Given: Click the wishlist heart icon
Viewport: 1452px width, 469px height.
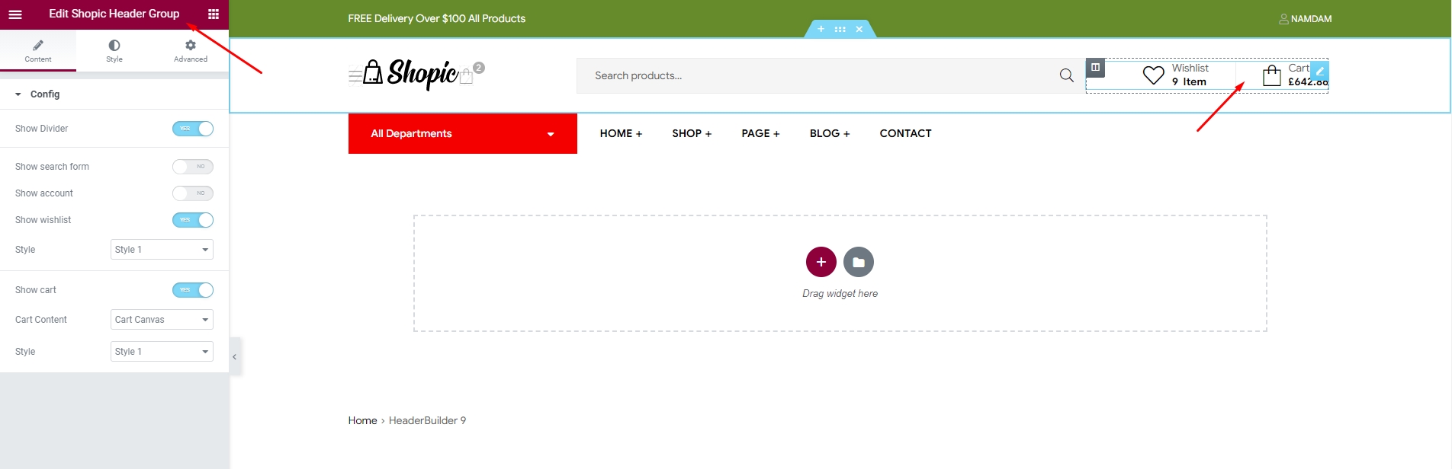Looking at the screenshot, I should pyautogui.click(x=1153, y=75).
